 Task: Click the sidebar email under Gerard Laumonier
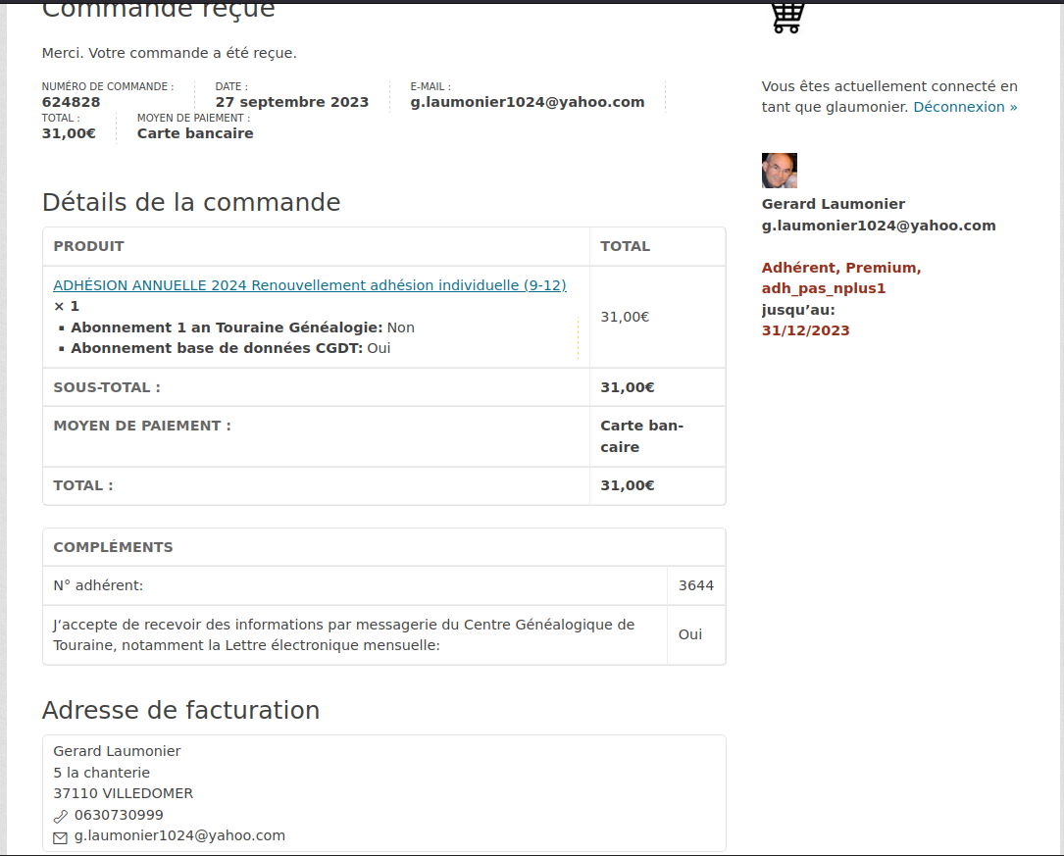(x=878, y=226)
